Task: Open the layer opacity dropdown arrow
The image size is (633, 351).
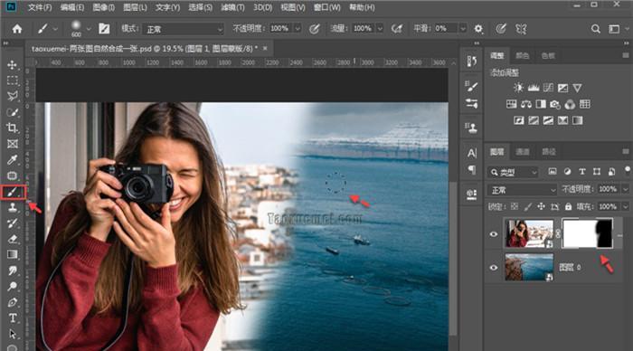Action: click(626, 189)
